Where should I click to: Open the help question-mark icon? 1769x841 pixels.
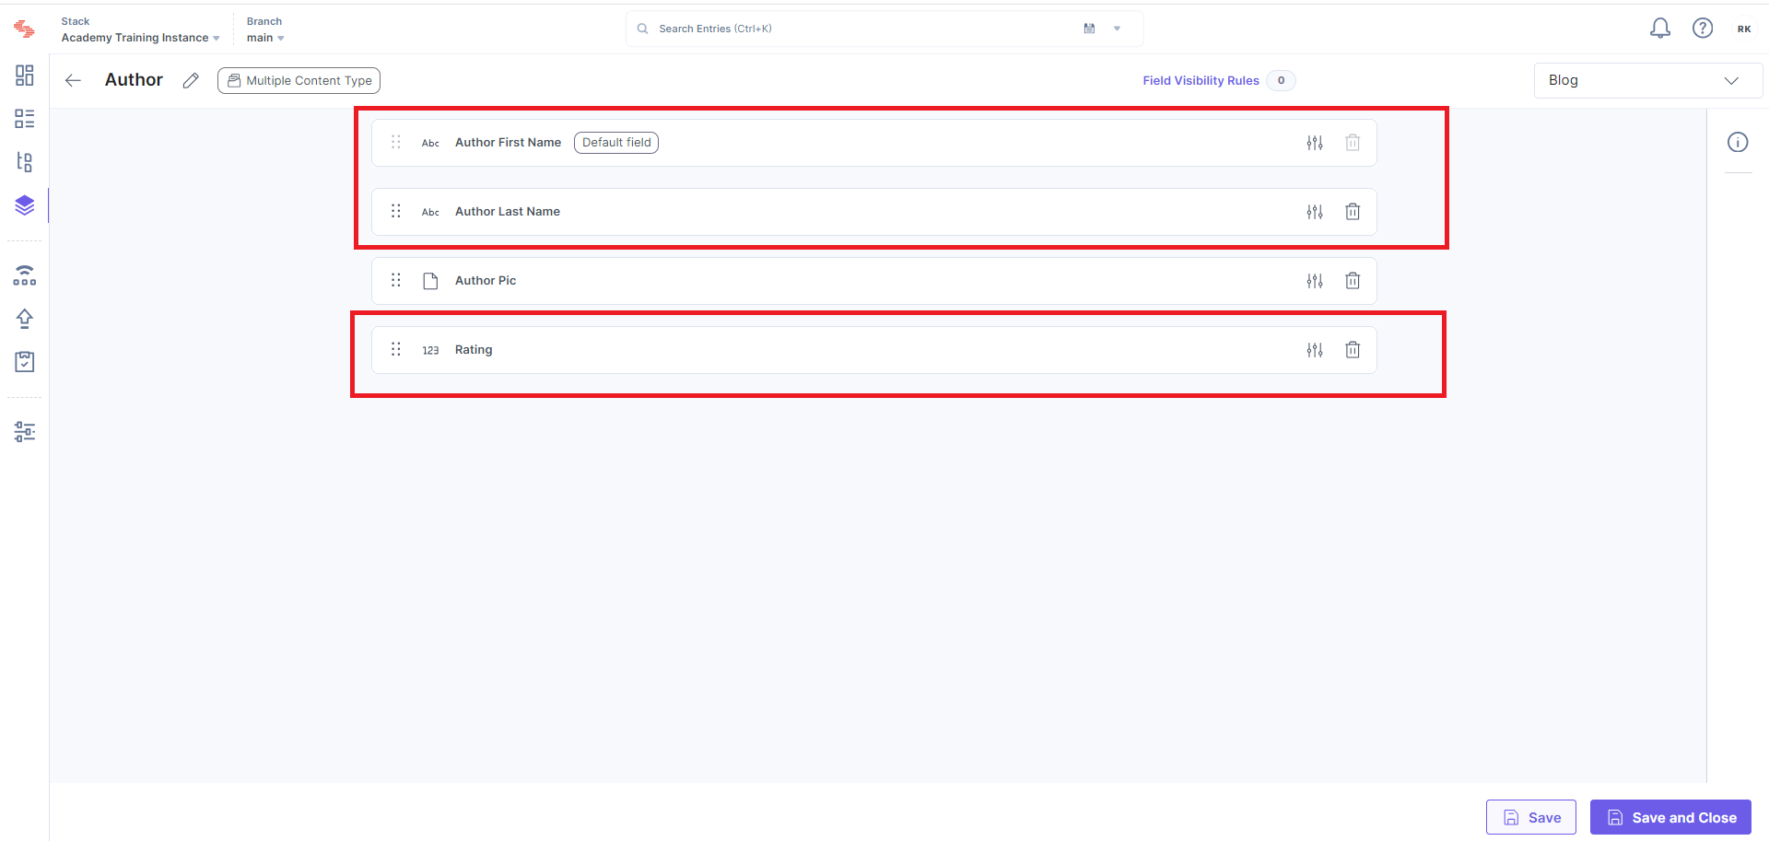pos(1703,29)
